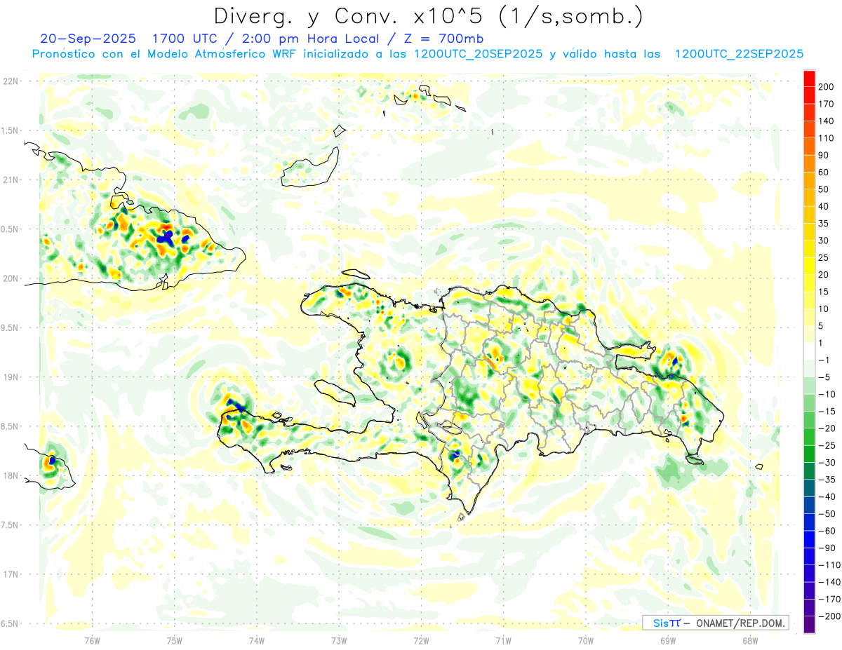Click the blue "Sis" logo text

point(662,623)
